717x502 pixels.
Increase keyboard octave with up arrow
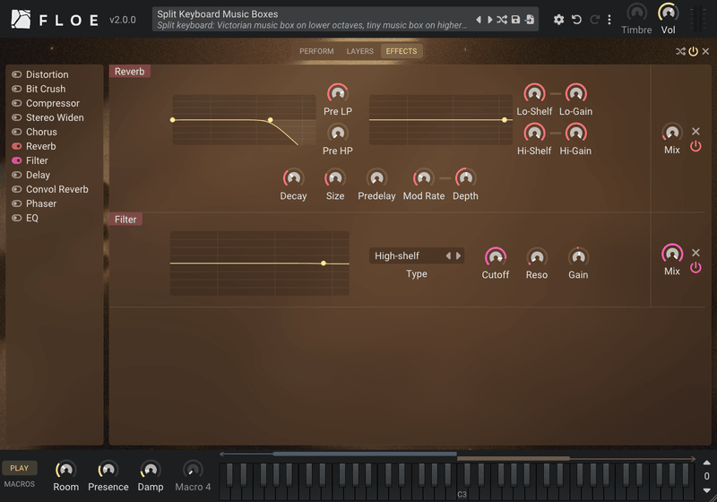pos(706,463)
